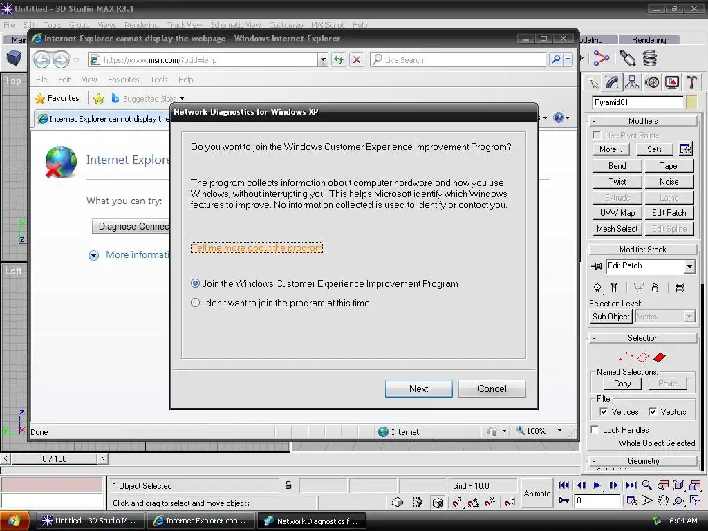Collapse the Modifier Stack rollout
The height and width of the screenshot is (531, 708).
coord(642,249)
